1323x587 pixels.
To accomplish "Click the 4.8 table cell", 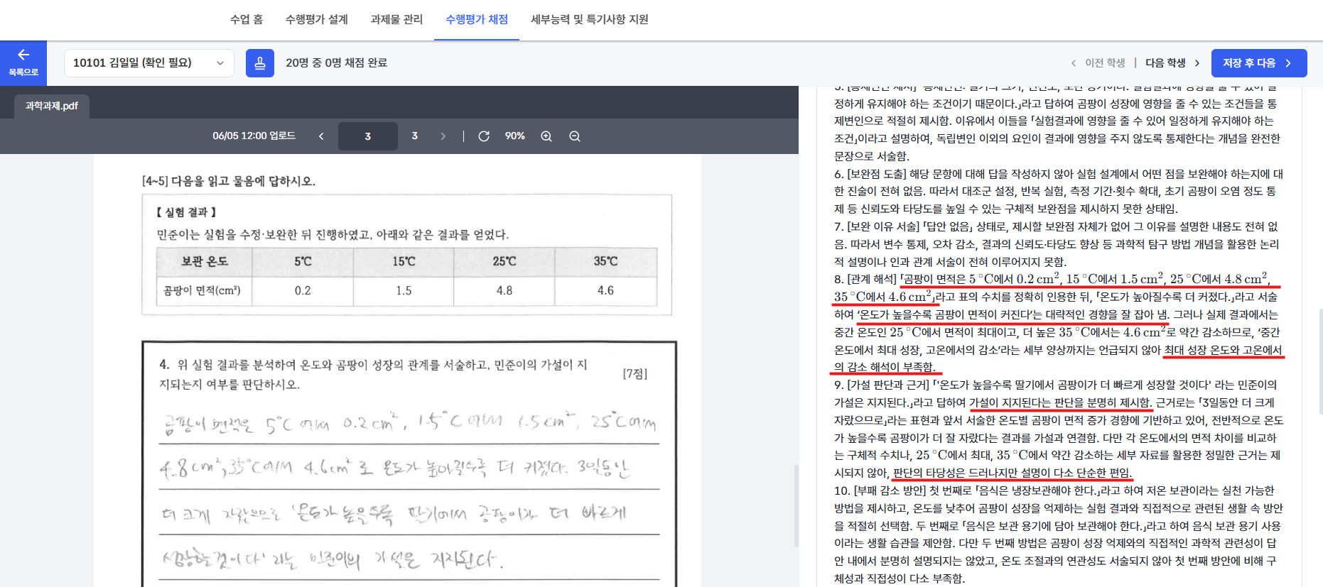I will coord(504,290).
